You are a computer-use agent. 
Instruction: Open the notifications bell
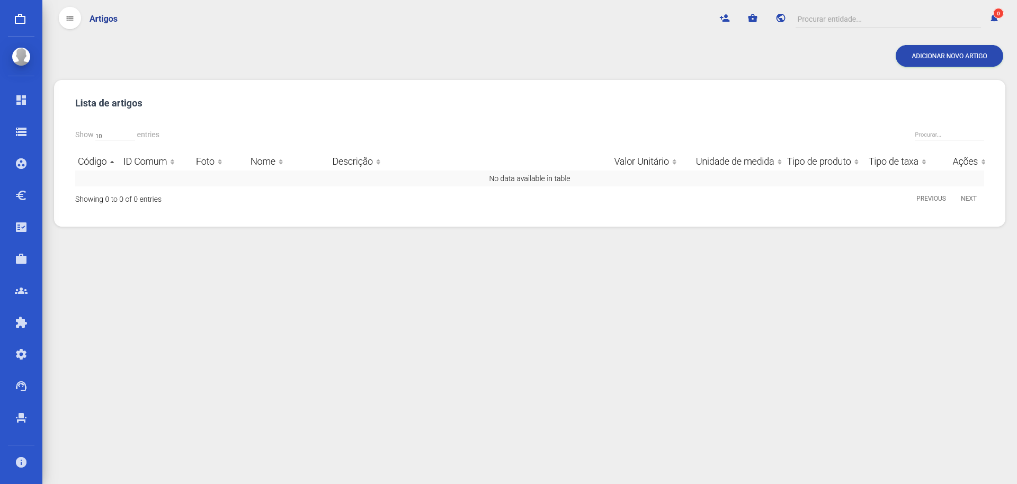pos(994,19)
